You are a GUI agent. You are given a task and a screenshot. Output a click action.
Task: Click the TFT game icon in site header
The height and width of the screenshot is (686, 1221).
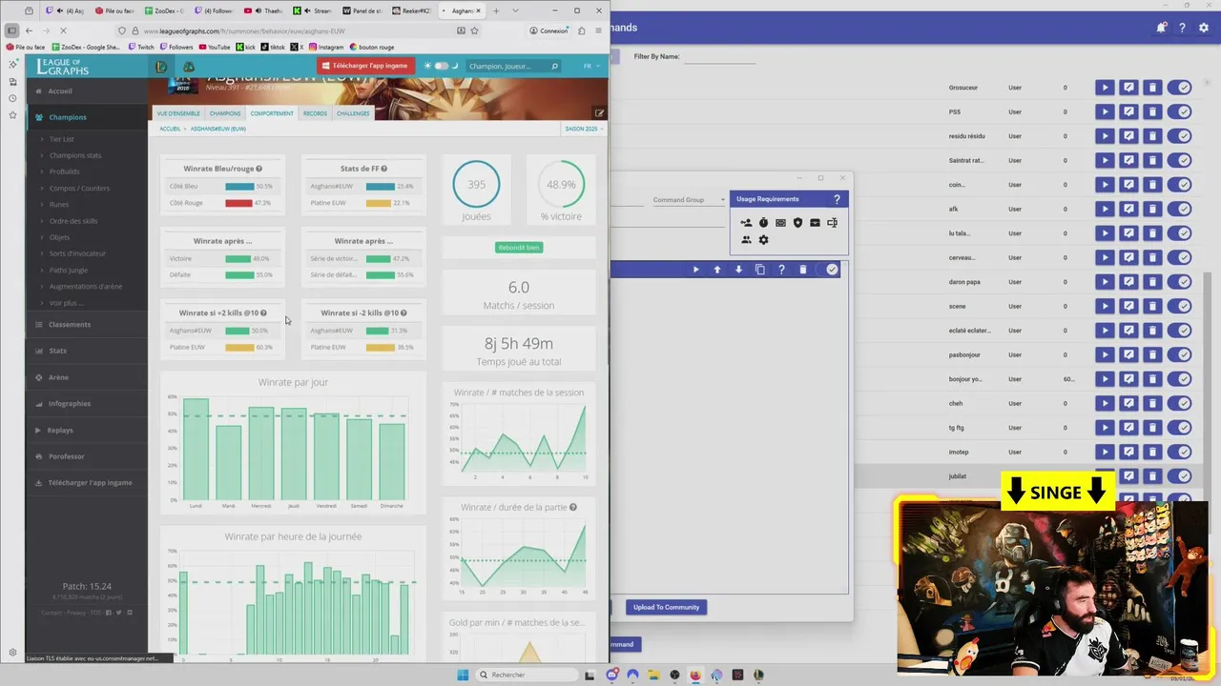pos(189,67)
